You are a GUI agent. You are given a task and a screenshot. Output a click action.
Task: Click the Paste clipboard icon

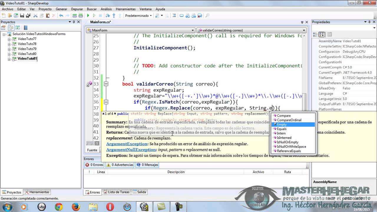[x=48, y=16]
